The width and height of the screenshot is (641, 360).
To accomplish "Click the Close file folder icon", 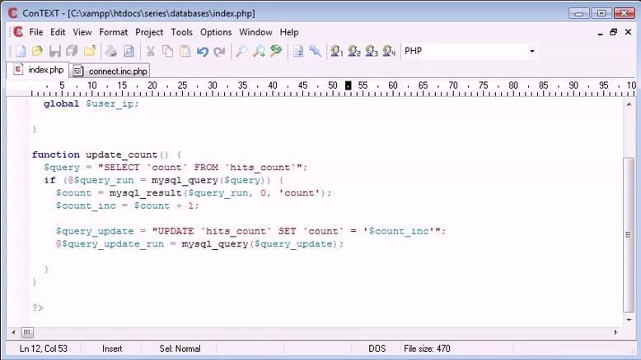I will point(90,51).
